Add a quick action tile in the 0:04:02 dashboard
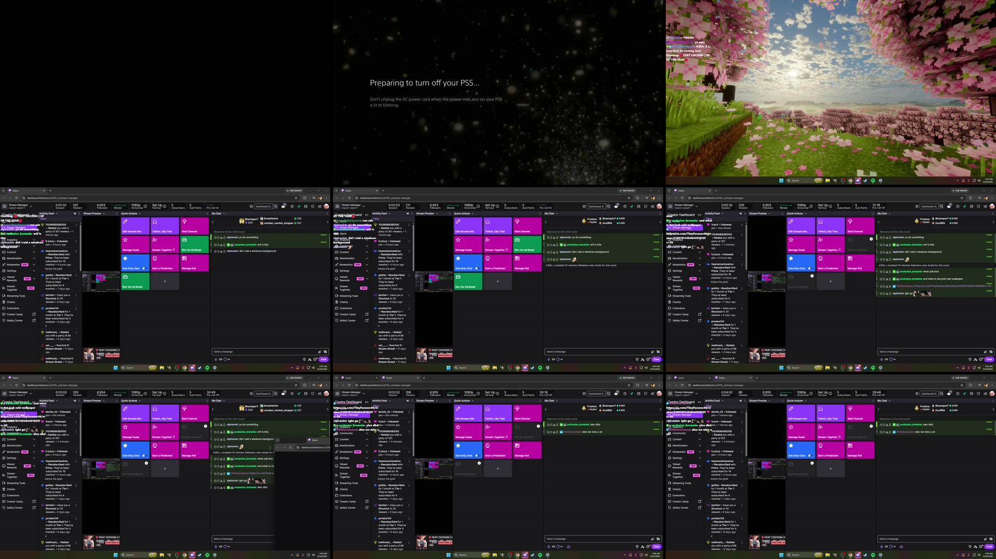996x559 pixels. 831,468
